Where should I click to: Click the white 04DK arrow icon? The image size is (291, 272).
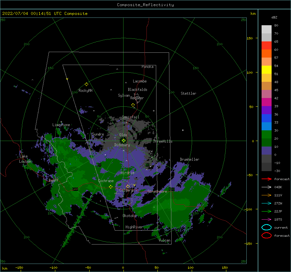point(266,187)
